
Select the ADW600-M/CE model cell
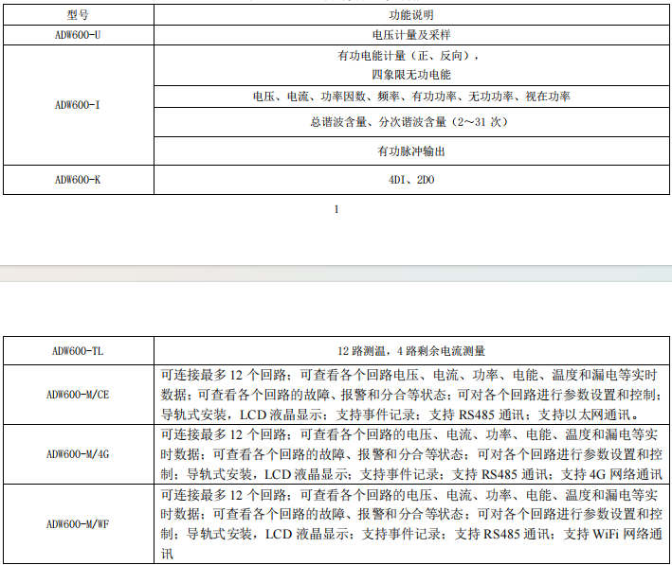[79, 395]
